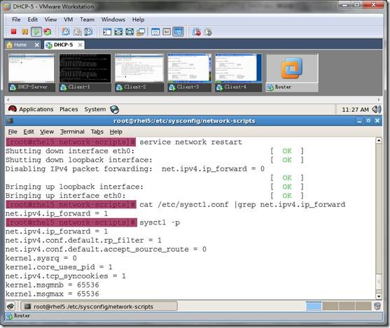Click terminal scrollbar down arrow
This screenshot has width=390, height=328.
[x=379, y=297]
